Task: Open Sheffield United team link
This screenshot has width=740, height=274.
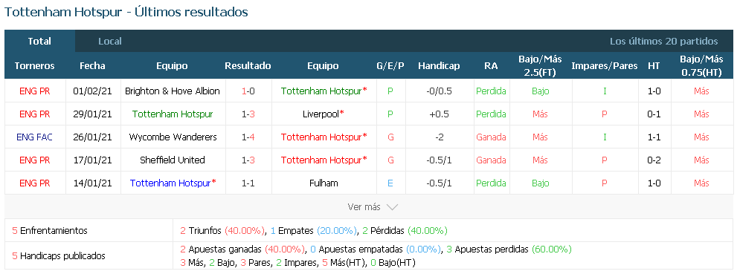Action: click(173, 160)
